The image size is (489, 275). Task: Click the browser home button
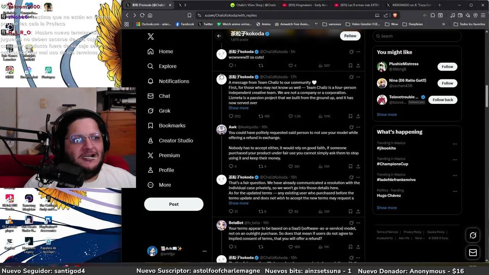[x=150, y=15]
